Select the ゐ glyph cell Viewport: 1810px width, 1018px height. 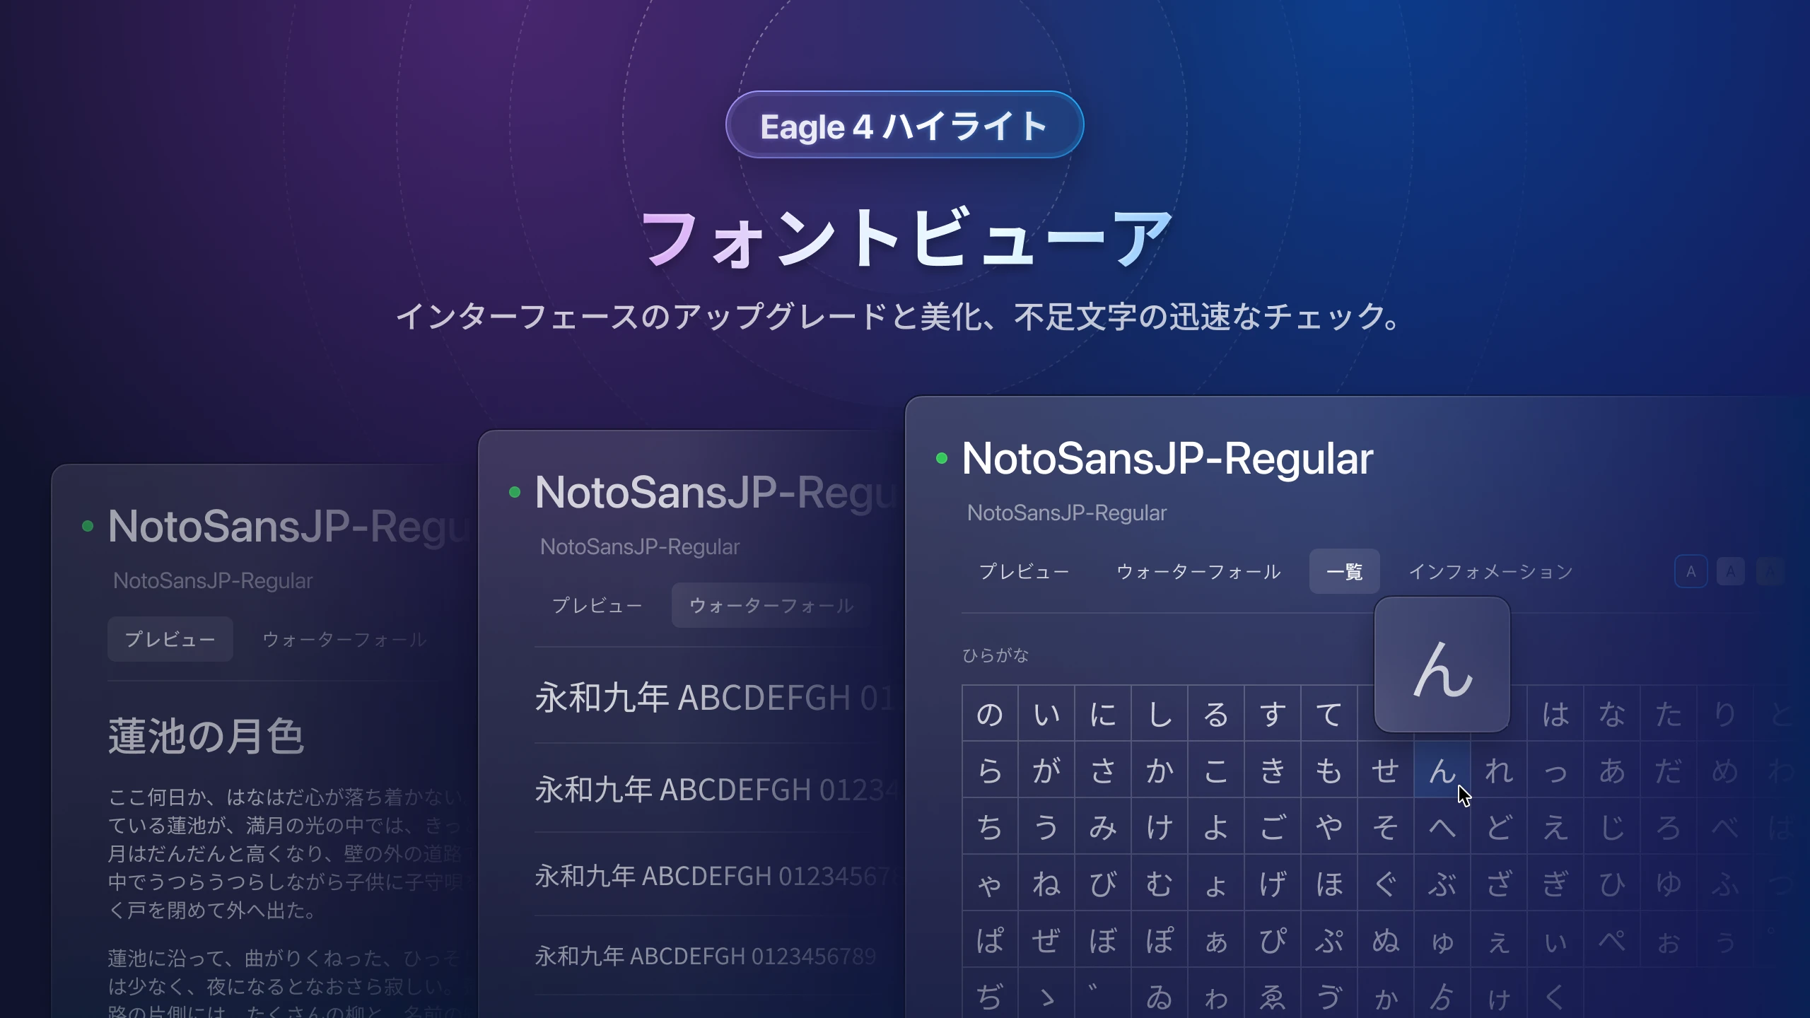(1160, 993)
